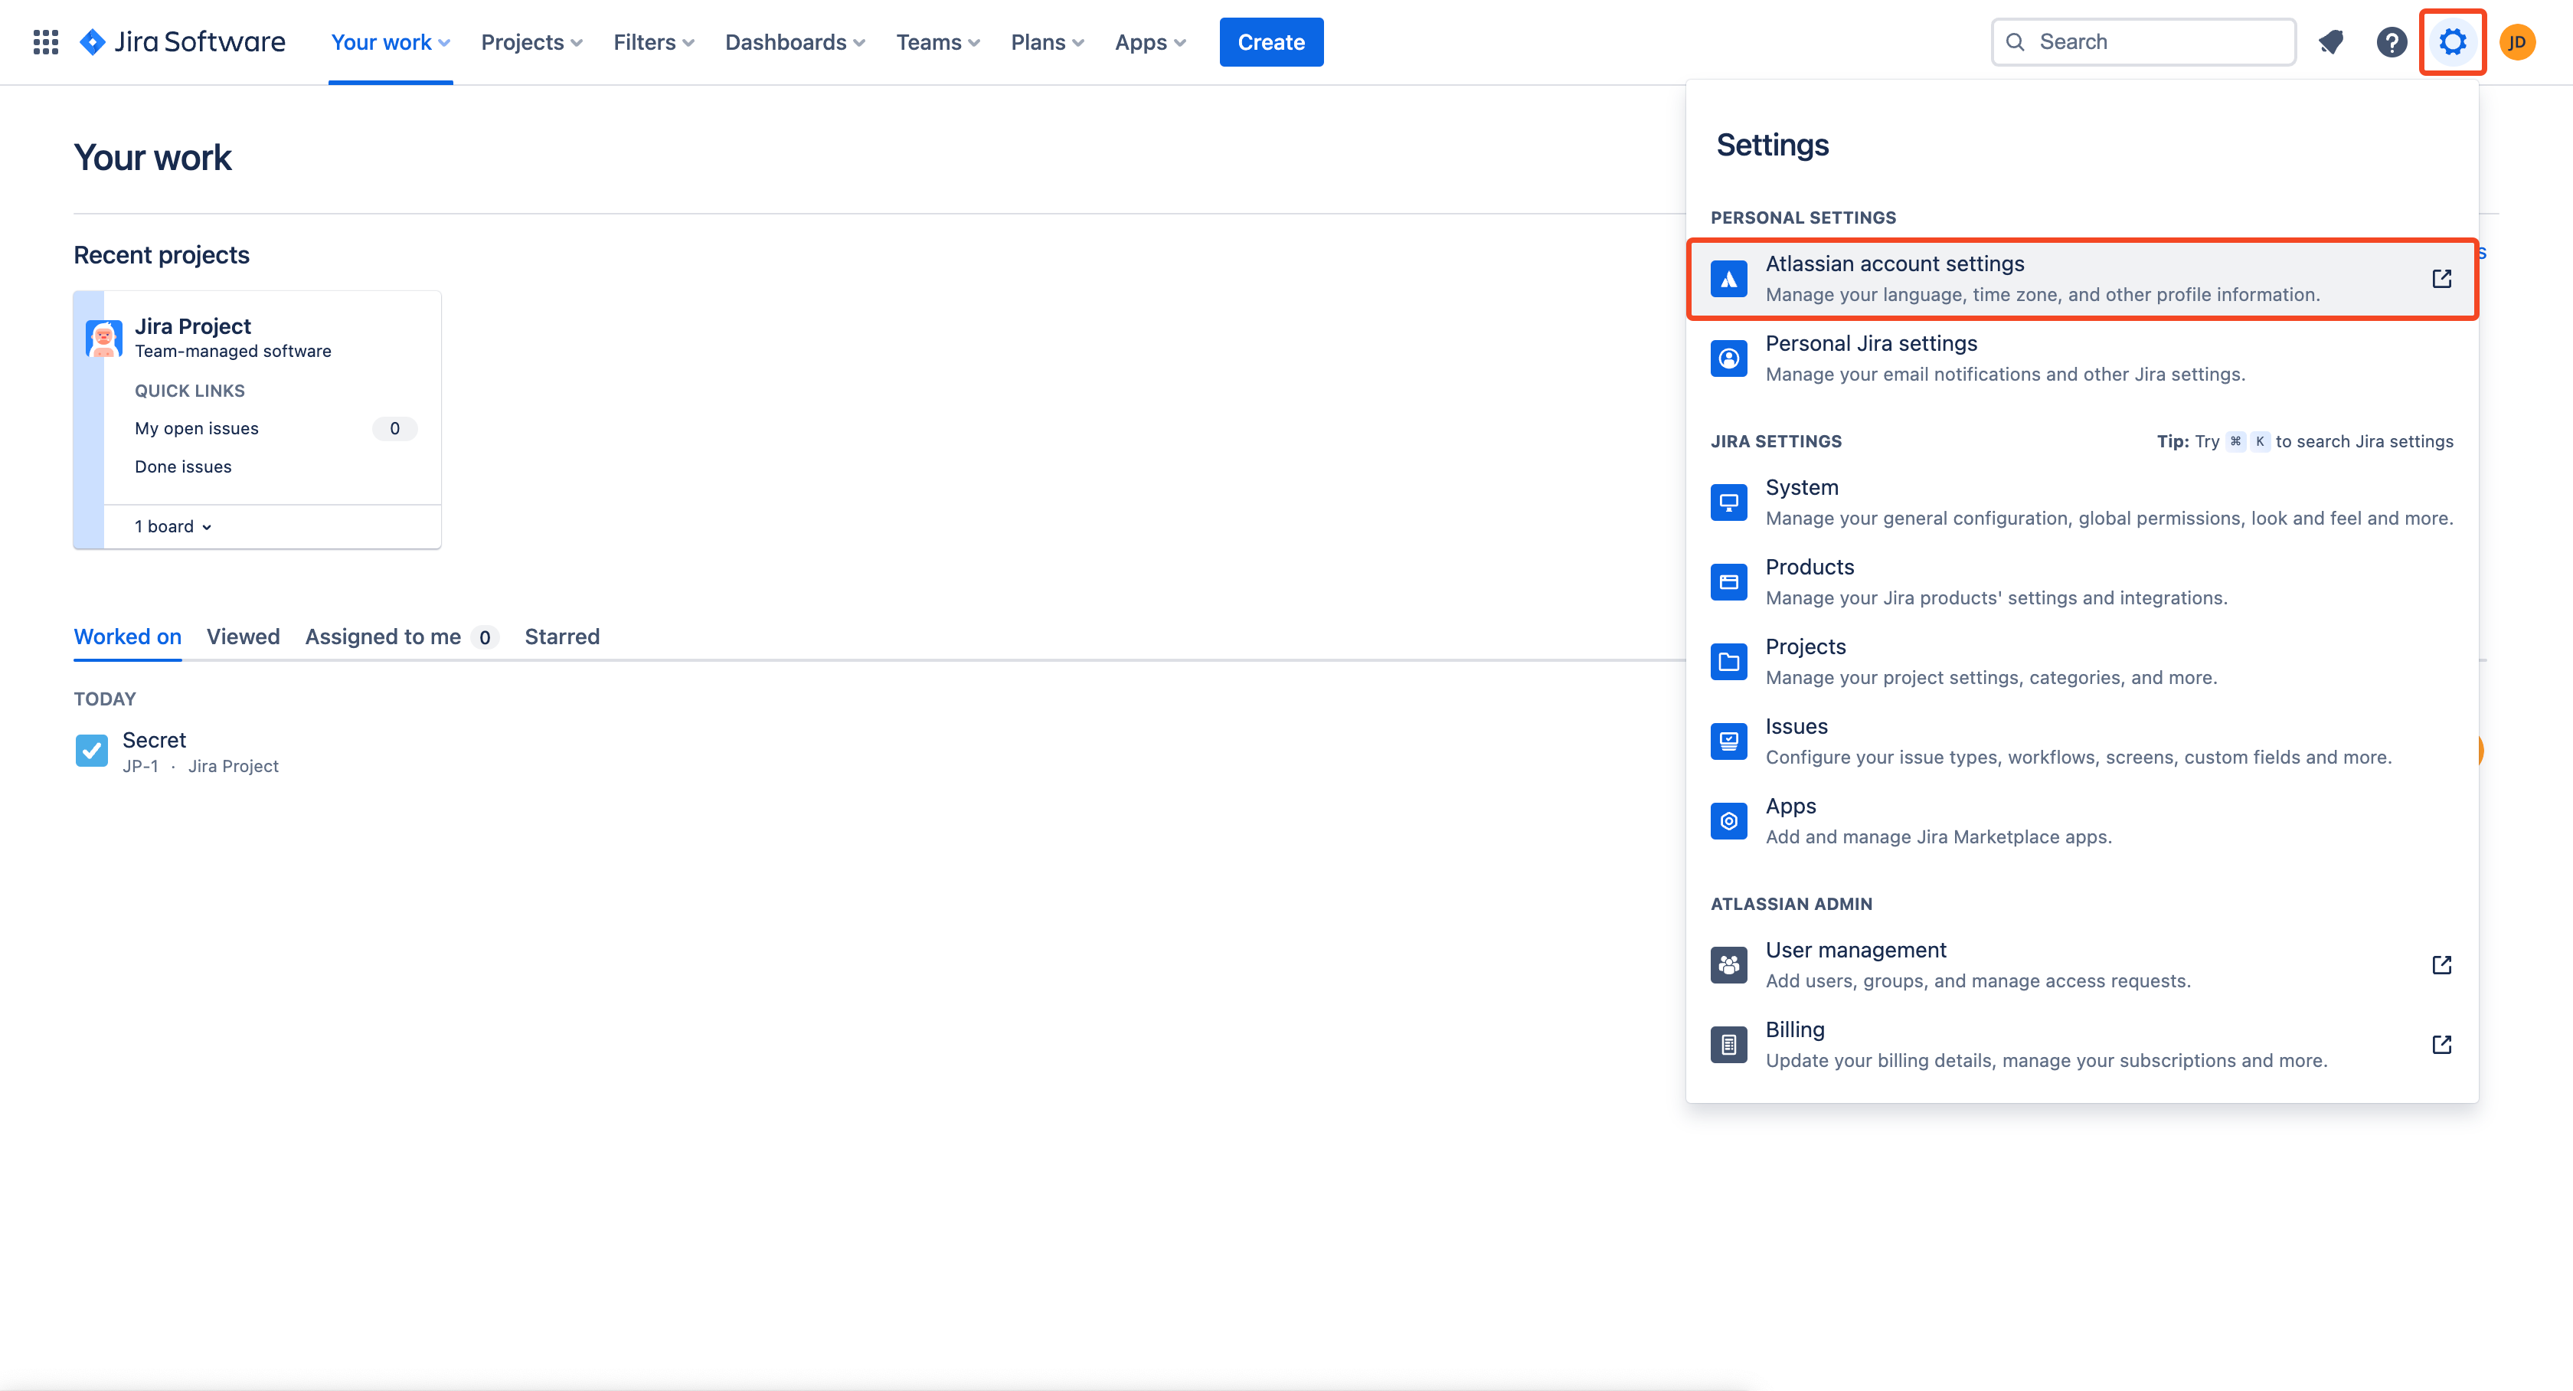Click the settings gear icon
This screenshot has height=1391, width=2573.
click(x=2452, y=42)
